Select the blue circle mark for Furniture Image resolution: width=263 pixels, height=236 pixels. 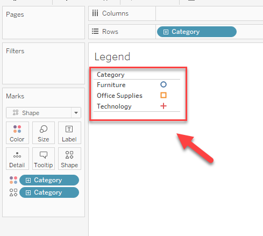[x=164, y=84]
